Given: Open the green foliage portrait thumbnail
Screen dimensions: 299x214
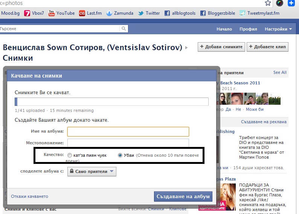Looking at the screenshot, I should [x=262, y=99].
